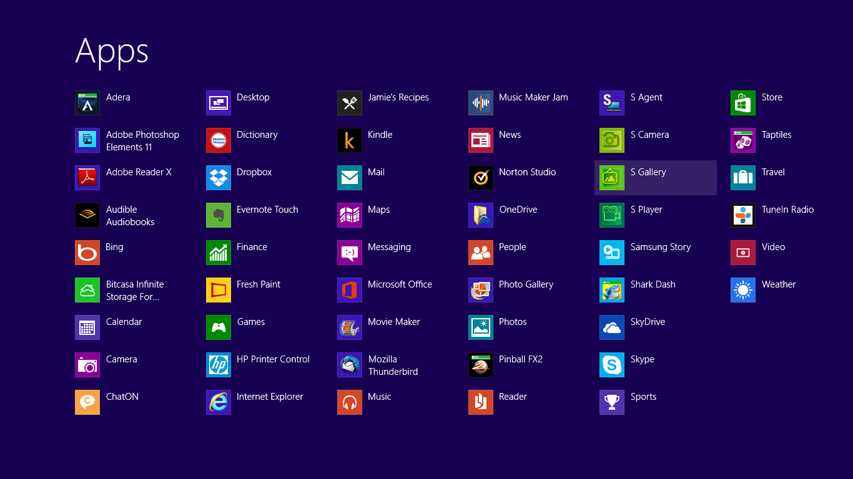Open the Kindle app icon
Image resolution: width=853 pixels, height=479 pixels.
pyautogui.click(x=350, y=140)
